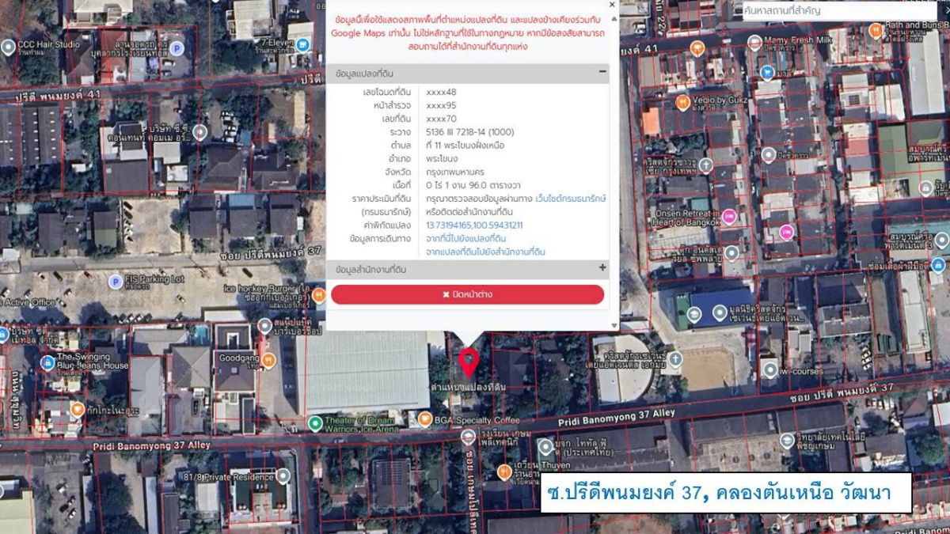
Task: Click the 7-Eleven store marker
Action: [x=304, y=42]
